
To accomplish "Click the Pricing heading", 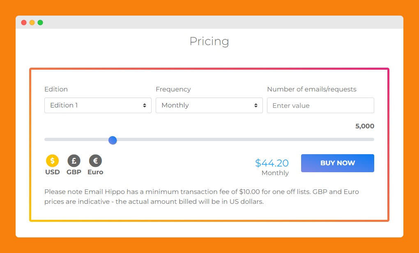I will [x=209, y=41].
